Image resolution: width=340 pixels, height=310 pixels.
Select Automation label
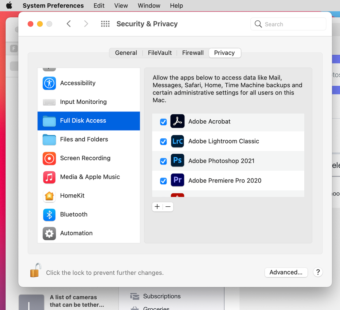tap(76, 233)
